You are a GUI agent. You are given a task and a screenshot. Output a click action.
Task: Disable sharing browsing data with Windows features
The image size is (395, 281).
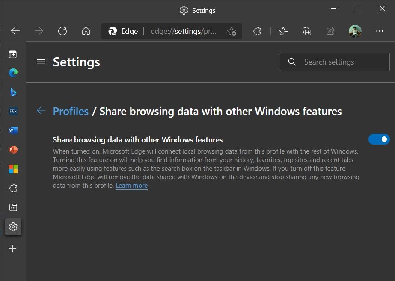[x=379, y=139]
